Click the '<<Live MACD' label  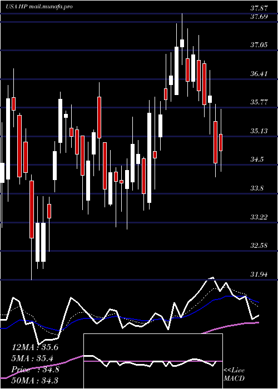click(234, 375)
